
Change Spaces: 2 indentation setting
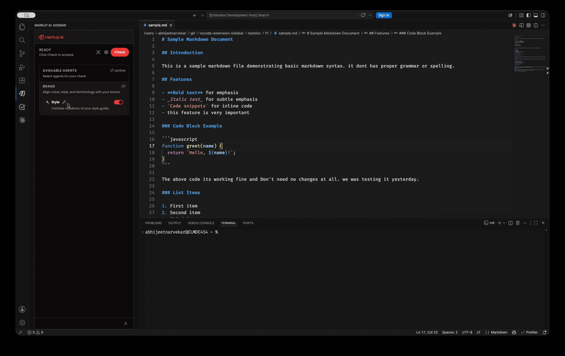450,332
